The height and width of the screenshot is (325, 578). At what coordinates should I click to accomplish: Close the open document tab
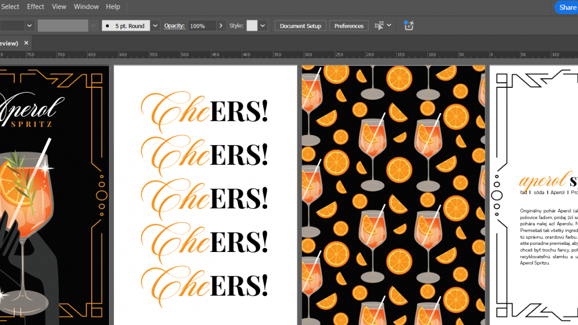(26, 43)
